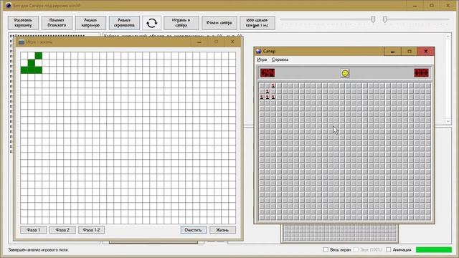459x258 pixels.
Task: Click the button right of Играть в сапёра
Action: 219,23
